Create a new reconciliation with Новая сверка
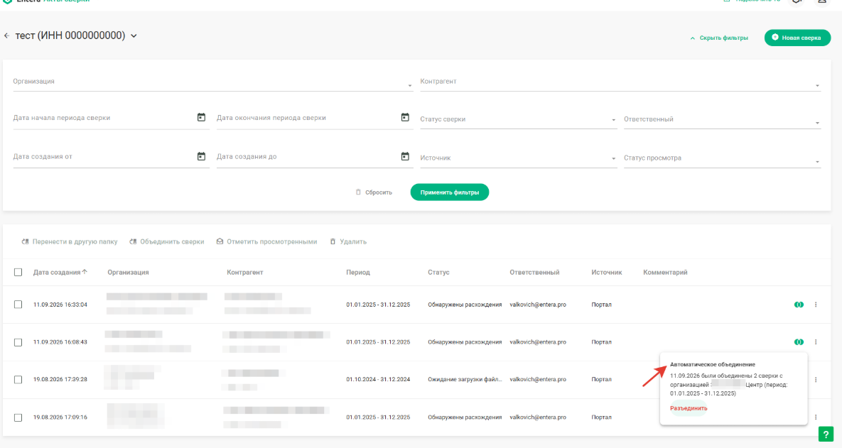This screenshot has width=842, height=448. (x=797, y=38)
